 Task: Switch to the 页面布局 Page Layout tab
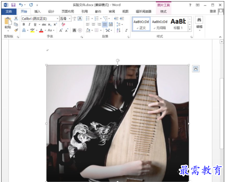pyautogui.click(x=68, y=11)
